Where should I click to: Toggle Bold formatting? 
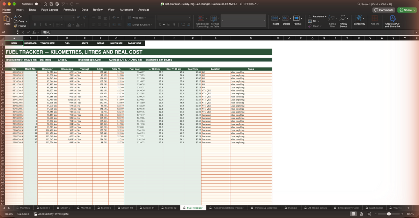coord(35,25)
